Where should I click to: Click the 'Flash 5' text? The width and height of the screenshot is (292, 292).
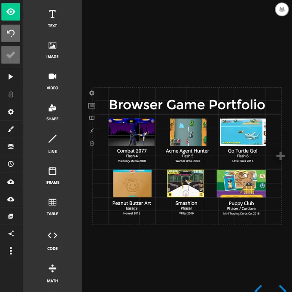(187, 156)
